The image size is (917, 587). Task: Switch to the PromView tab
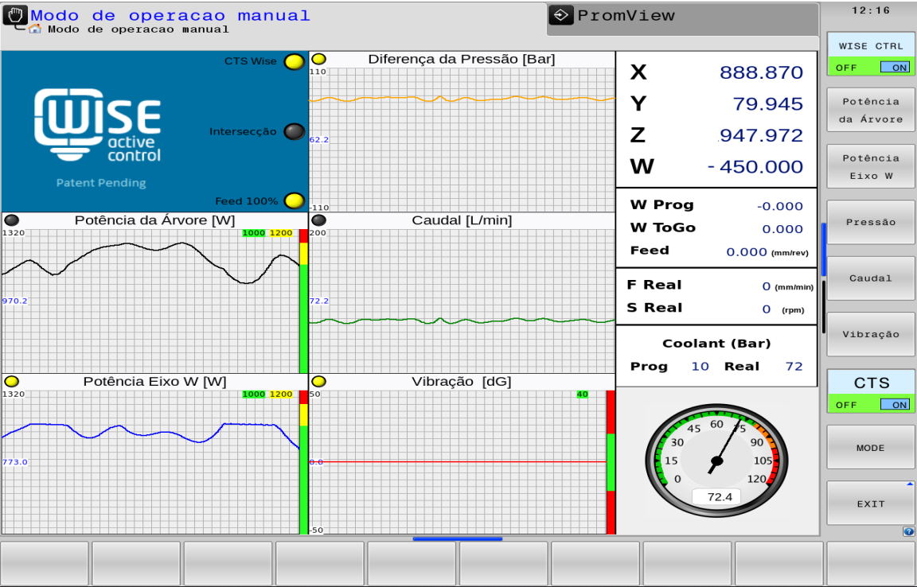[x=682, y=18]
